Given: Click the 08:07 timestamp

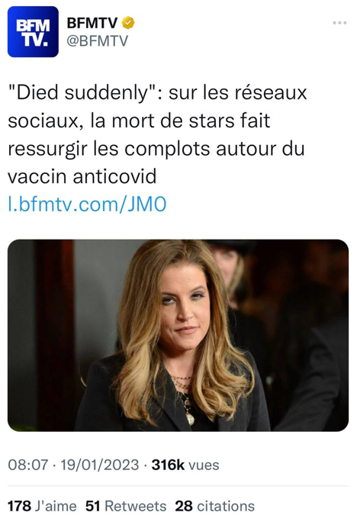Looking at the screenshot, I should (28, 465).
